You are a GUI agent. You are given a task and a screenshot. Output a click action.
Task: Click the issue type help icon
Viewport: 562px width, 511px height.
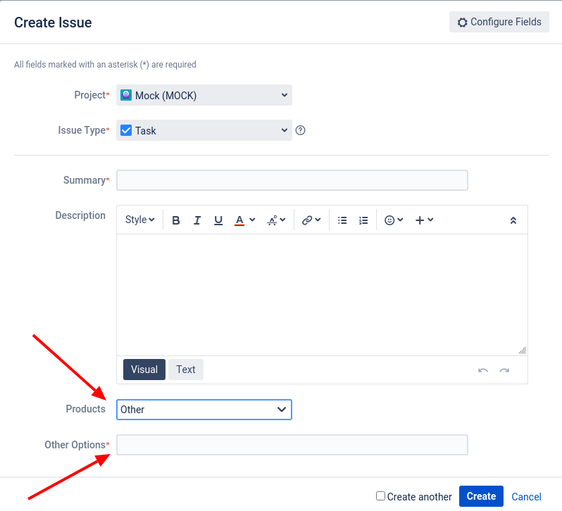300,130
